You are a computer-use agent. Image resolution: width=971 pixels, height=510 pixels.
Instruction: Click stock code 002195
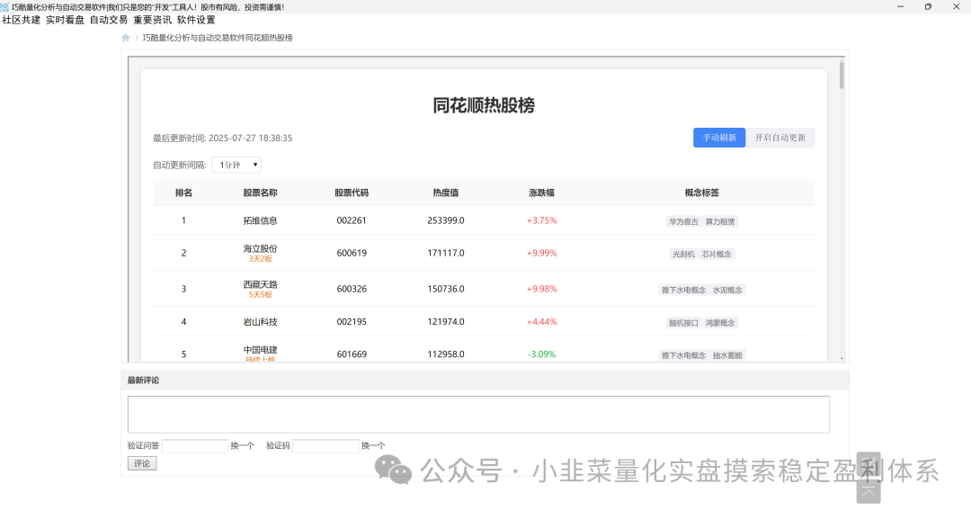[x=352, y=322]
